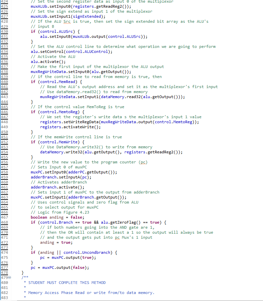Click the line 'alu.setInputB(muxALUb.output(control.ALUSrc));'
This screenshot has width=263, height=301.
(94, 36)
